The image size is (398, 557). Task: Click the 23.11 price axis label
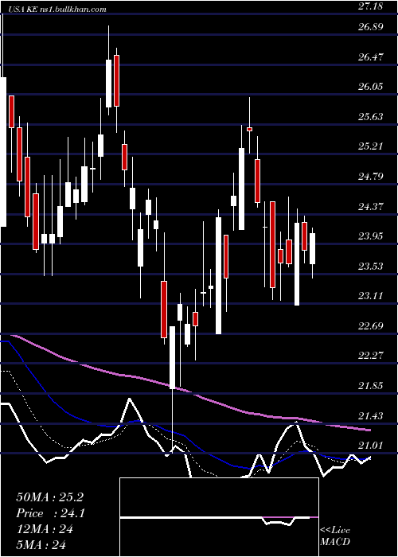pyautogui.click(x=371, y=296)
